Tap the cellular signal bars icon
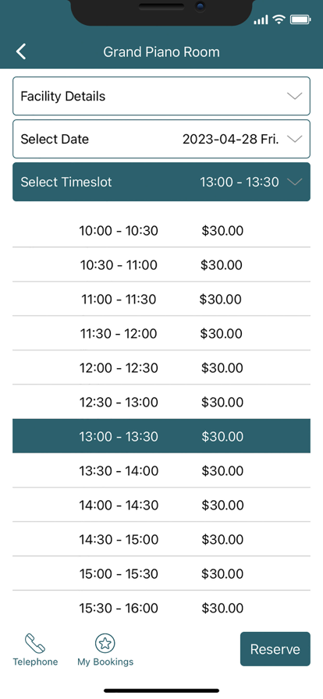The image size is (323, 699). [x=261, y=20]
